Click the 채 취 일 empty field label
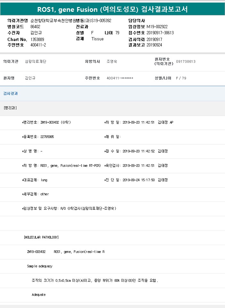 (x=113, y=137)
